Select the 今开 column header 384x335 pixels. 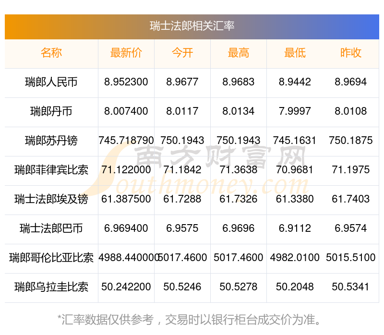182,53
